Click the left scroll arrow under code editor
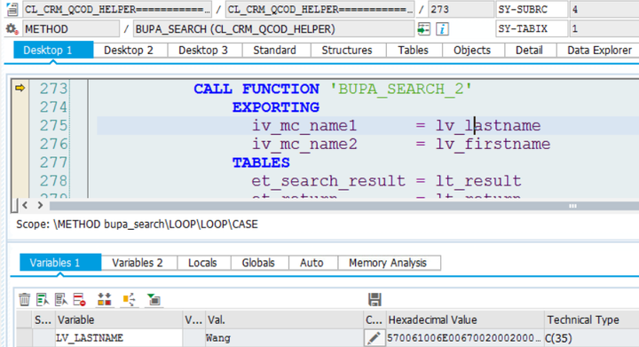 25,205
